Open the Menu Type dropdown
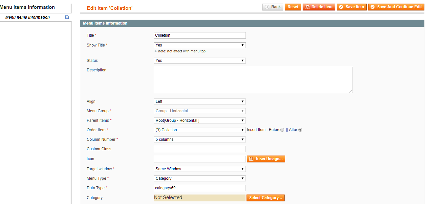Image resolution: width=429 pixels, height=204 pixels. coord(200,178)
